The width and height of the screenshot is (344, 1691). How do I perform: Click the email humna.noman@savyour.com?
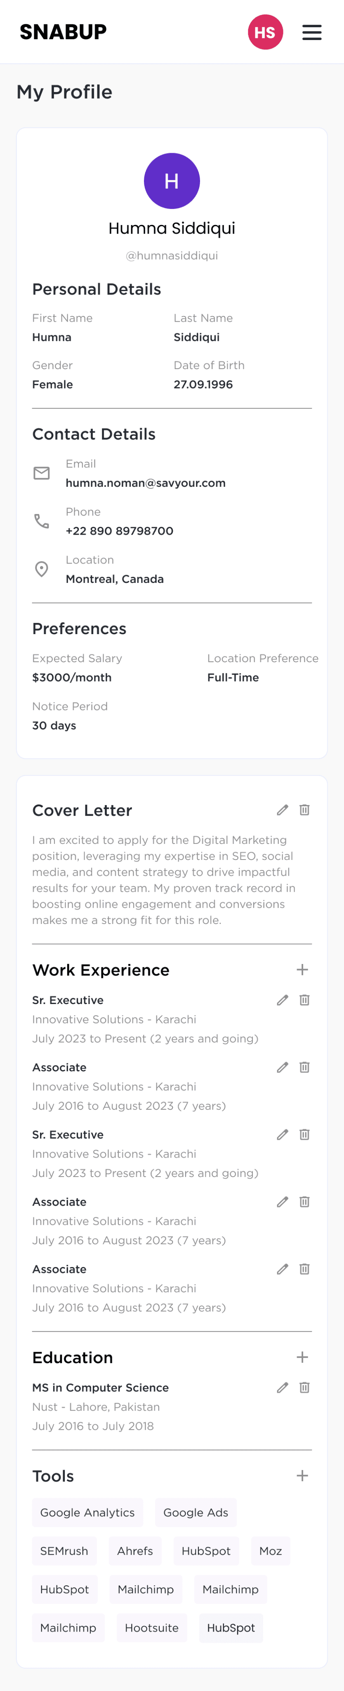[146, 483]
